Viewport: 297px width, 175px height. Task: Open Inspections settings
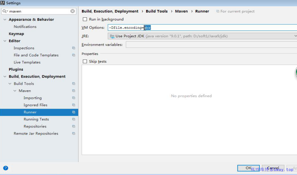24,48
